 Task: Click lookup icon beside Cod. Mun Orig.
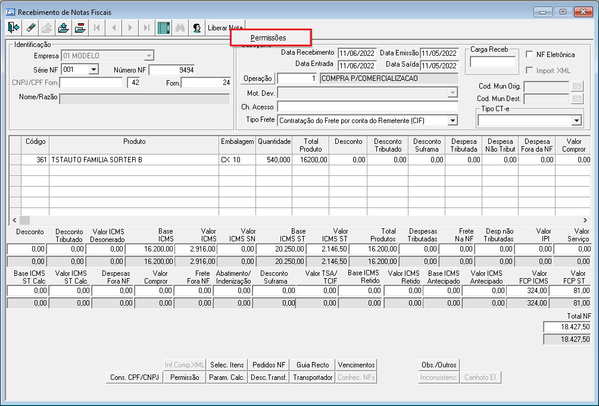click(x=576, y=86)
